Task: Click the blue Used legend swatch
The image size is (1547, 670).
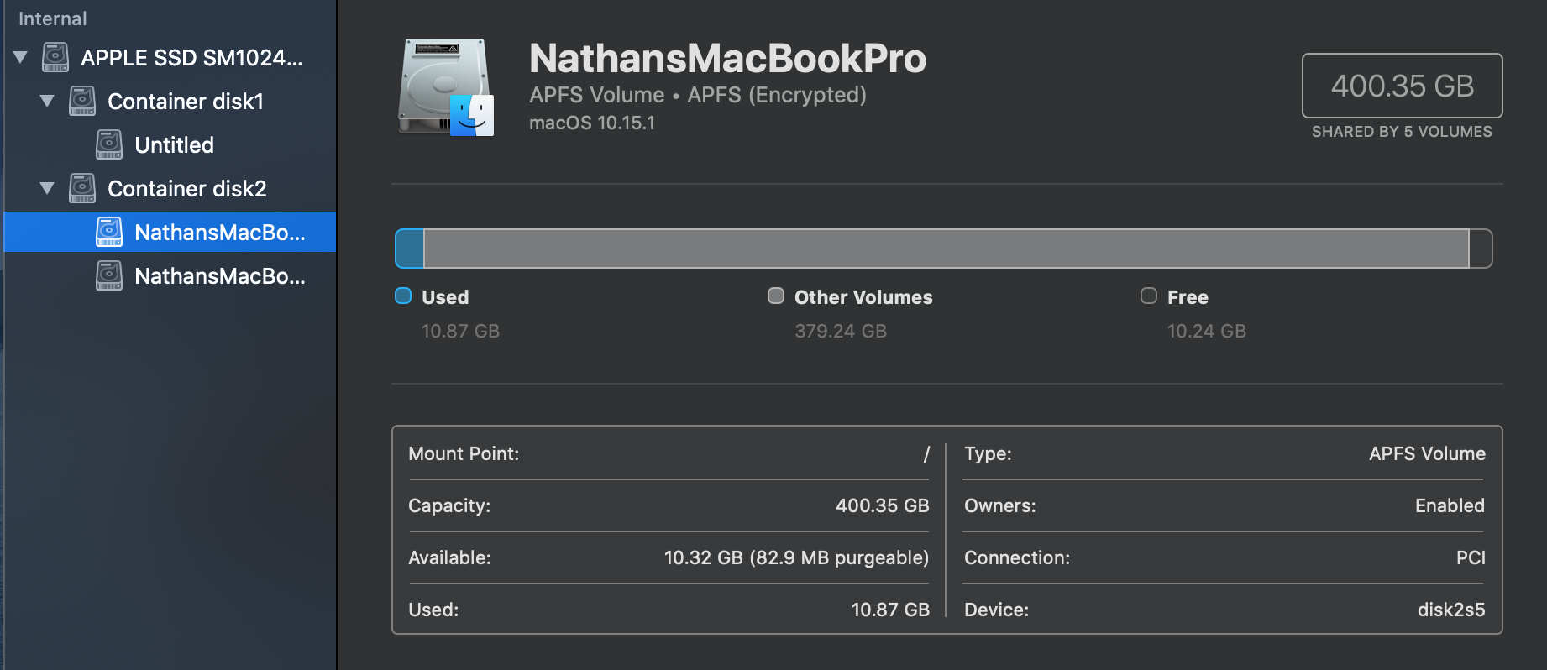Action: (x=403, y=296)
